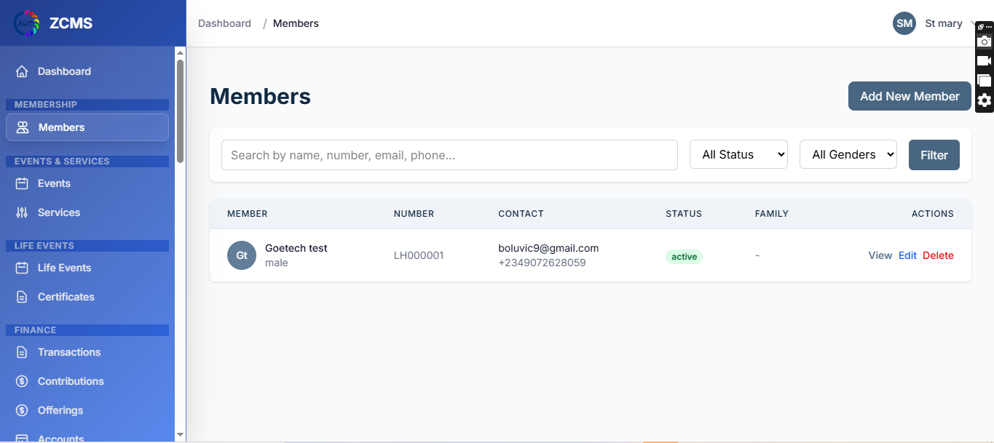Click the Dashboard breadcrumb link
The width and height of the screenshot is (994, 443).
(x=224, y=23)
